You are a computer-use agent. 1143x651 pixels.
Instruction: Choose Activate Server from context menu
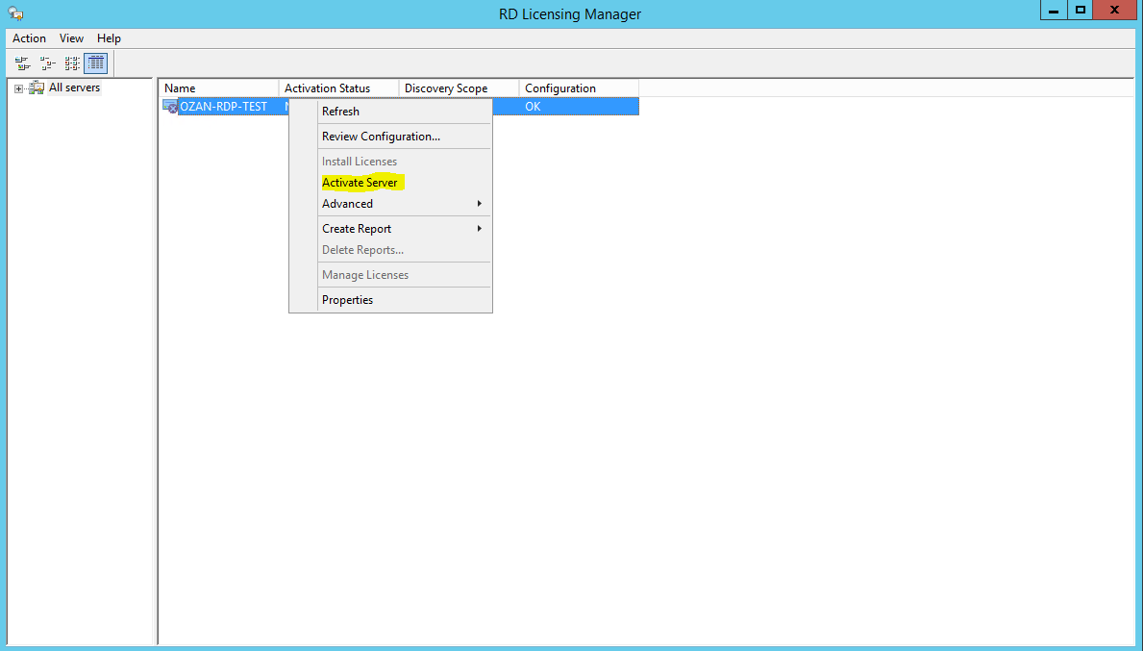pyautogui.click(x=360, y=183)
